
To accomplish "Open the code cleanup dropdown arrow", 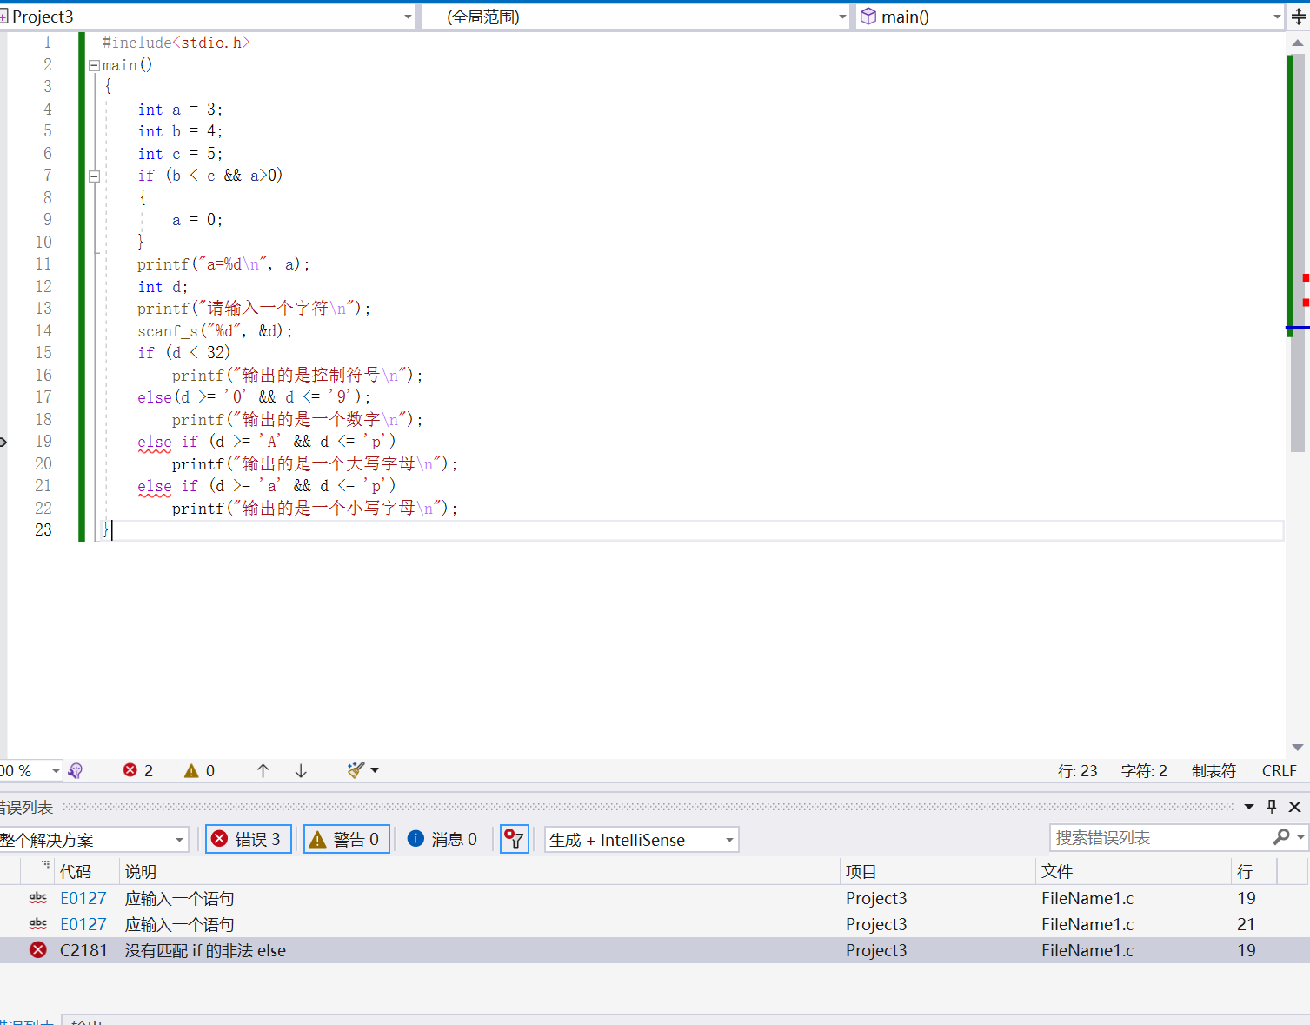I will point(375,769).
